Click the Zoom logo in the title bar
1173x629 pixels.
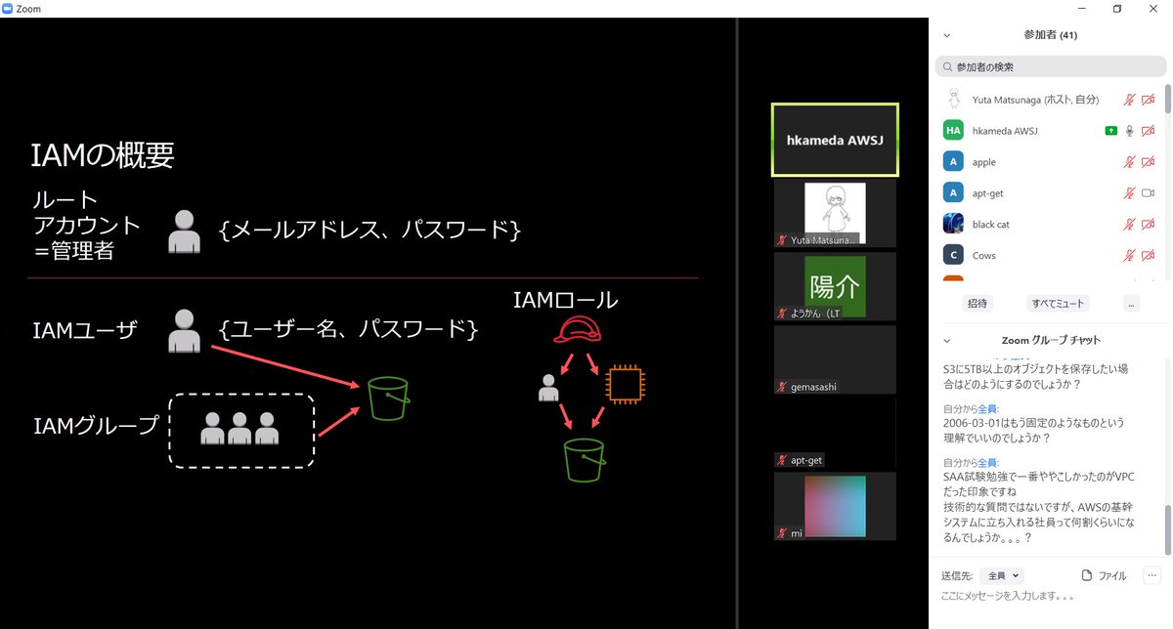click(x=9, y=7)
